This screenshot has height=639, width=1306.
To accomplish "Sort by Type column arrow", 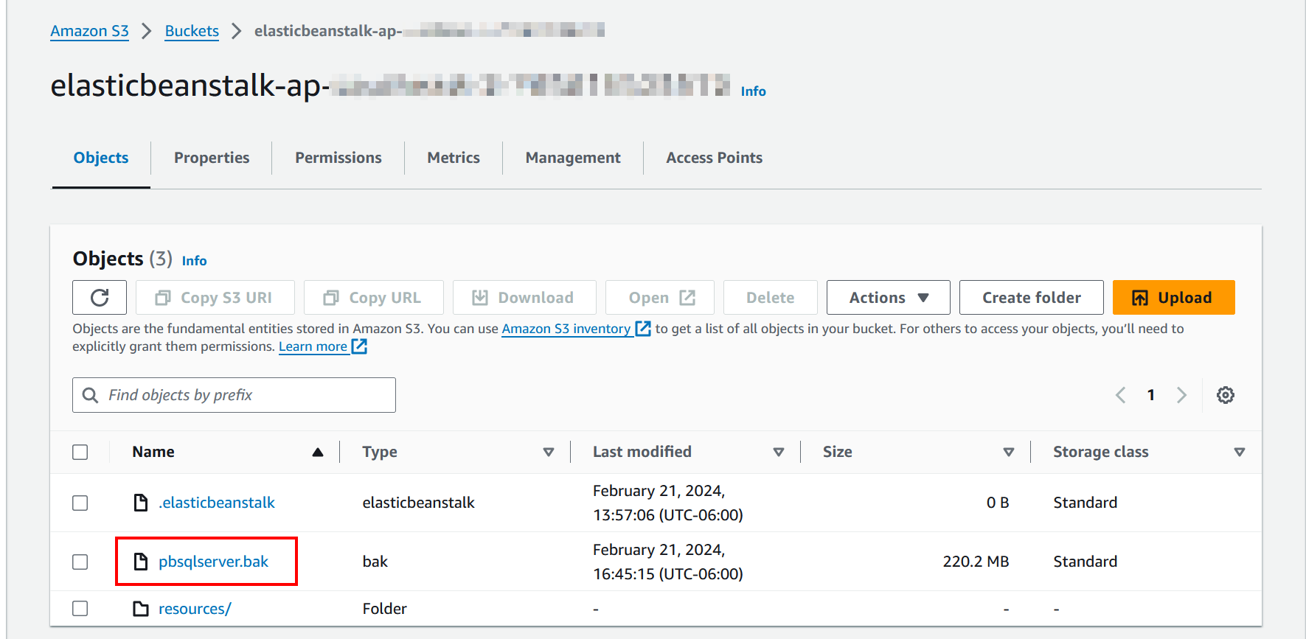I will pos(548,452).
